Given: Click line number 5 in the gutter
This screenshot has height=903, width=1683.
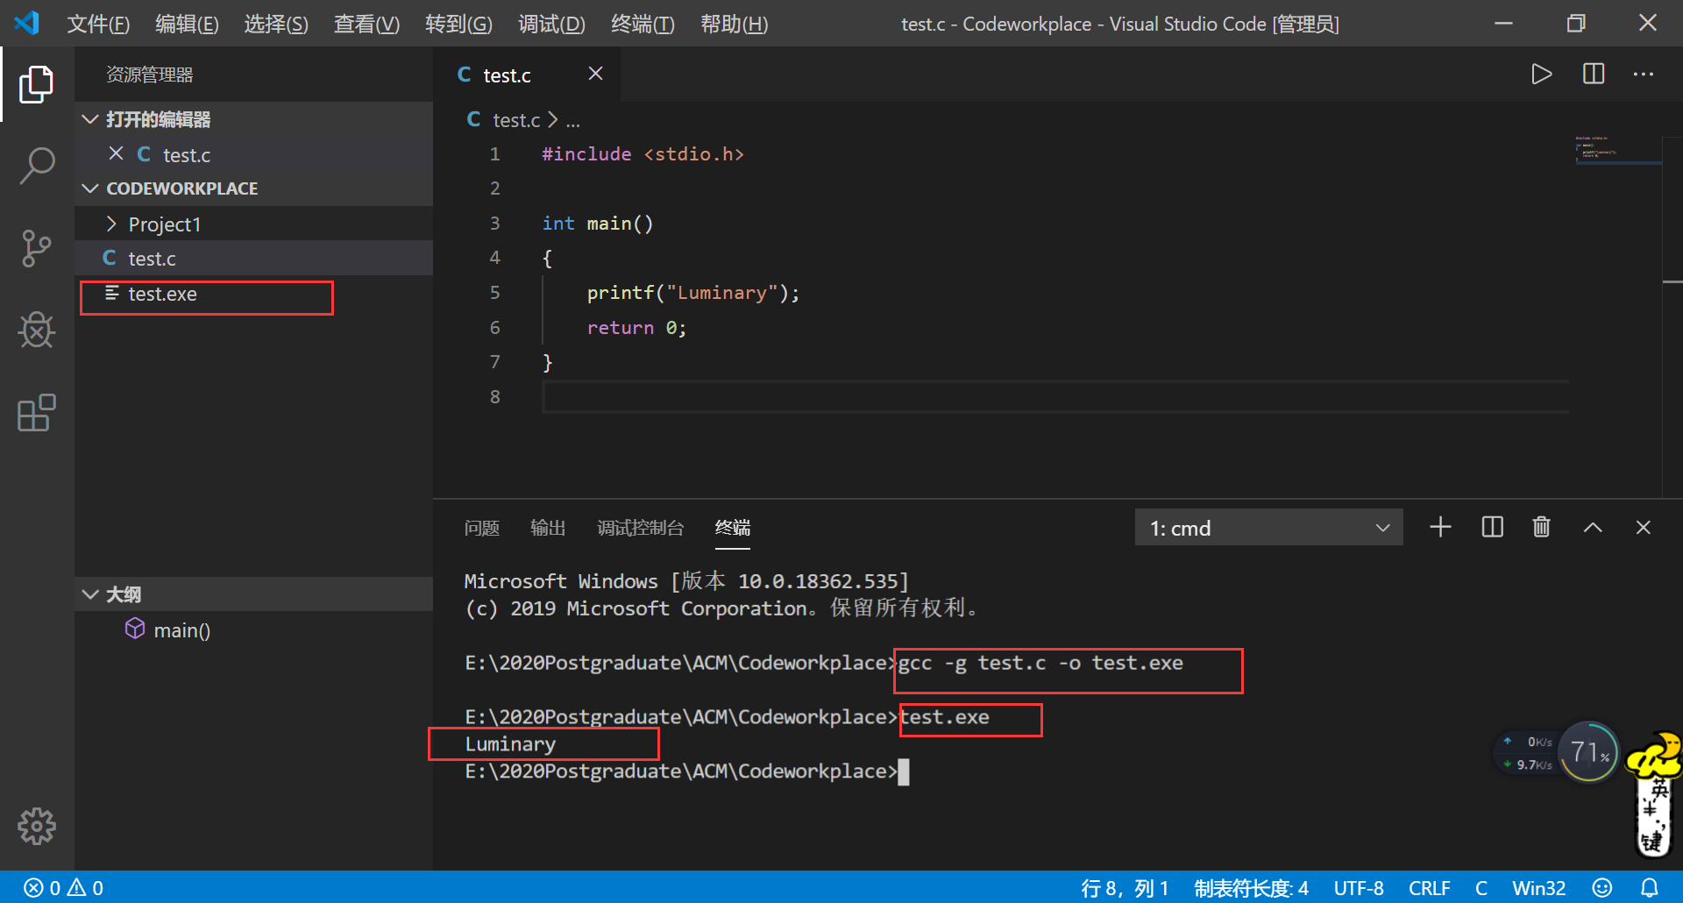Looking at the screenshot, I should [x=494, y=292].
